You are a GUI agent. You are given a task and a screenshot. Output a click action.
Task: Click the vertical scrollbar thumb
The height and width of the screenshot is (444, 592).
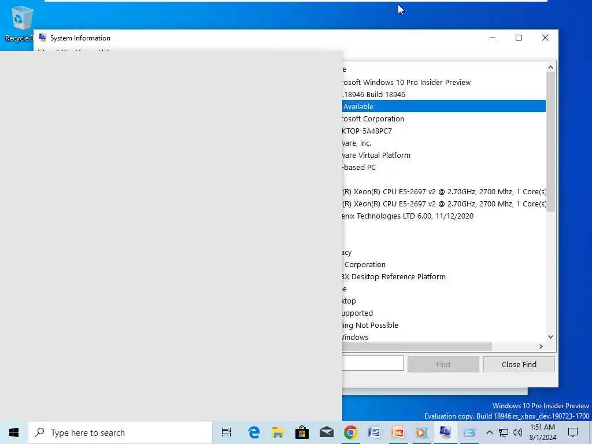pos(550,142)
